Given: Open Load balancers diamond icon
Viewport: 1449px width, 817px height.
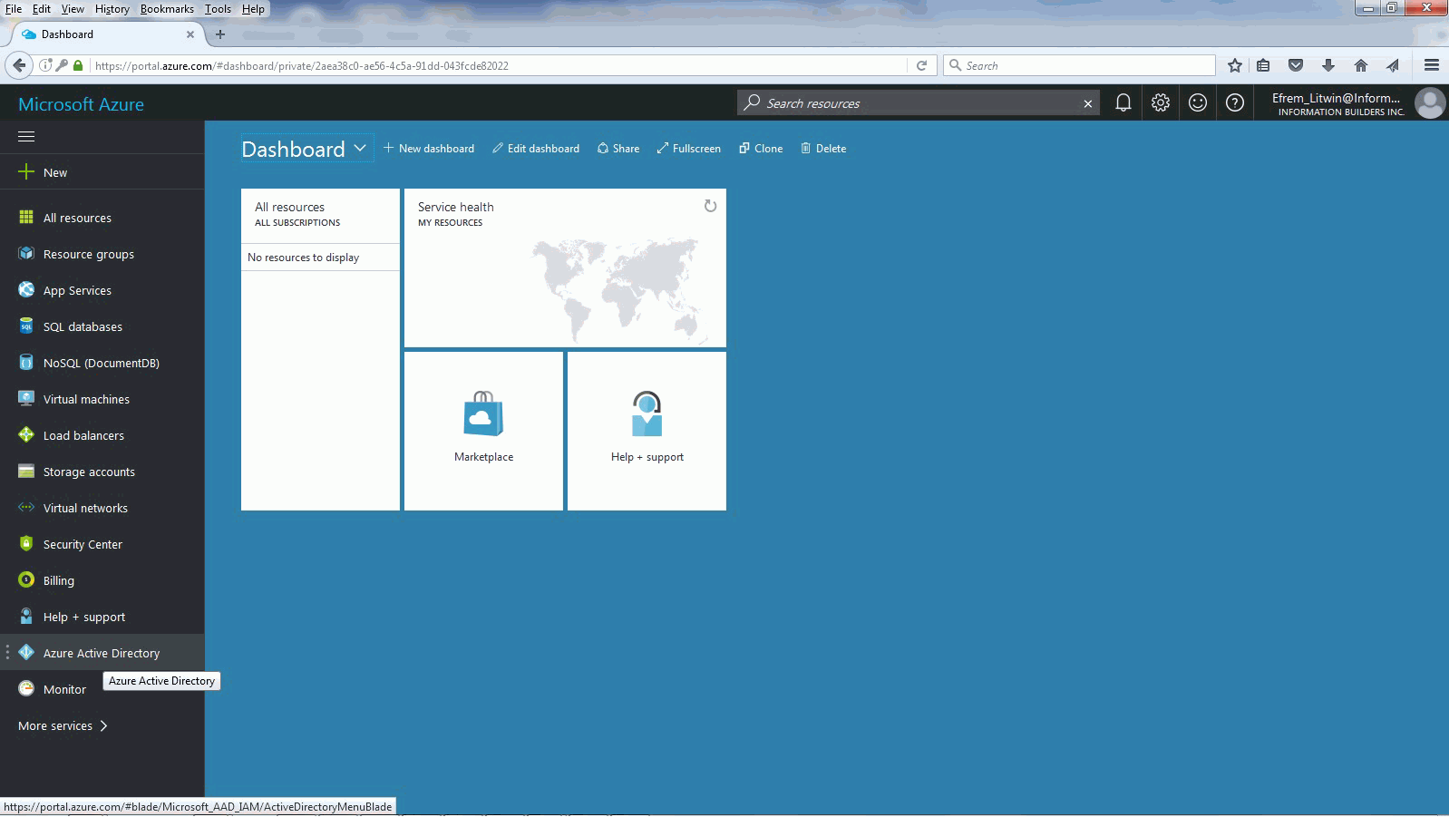Looking at the screenshot, I should [26, 435].
